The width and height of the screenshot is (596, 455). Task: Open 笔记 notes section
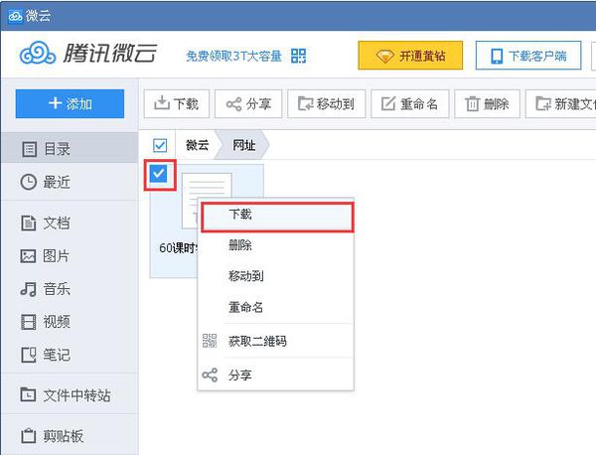[x=58, y=355]
